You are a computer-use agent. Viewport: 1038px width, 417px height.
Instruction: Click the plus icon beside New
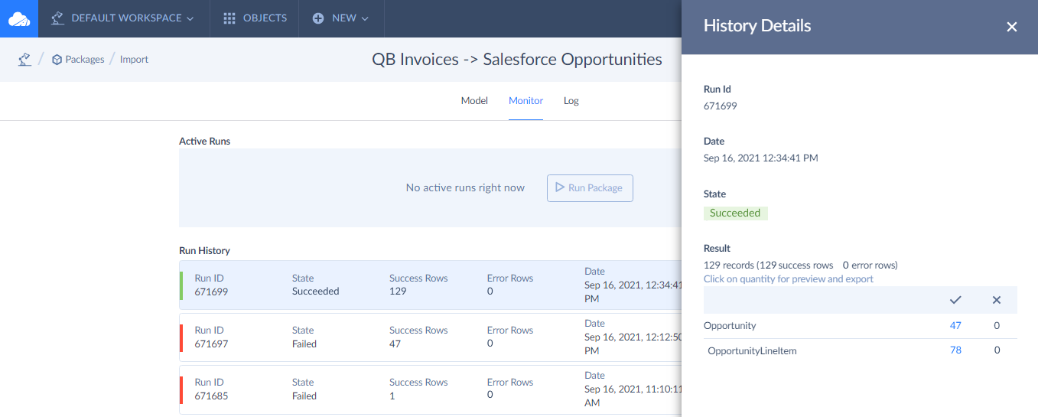pyautogui.click(x=318, y=18)
